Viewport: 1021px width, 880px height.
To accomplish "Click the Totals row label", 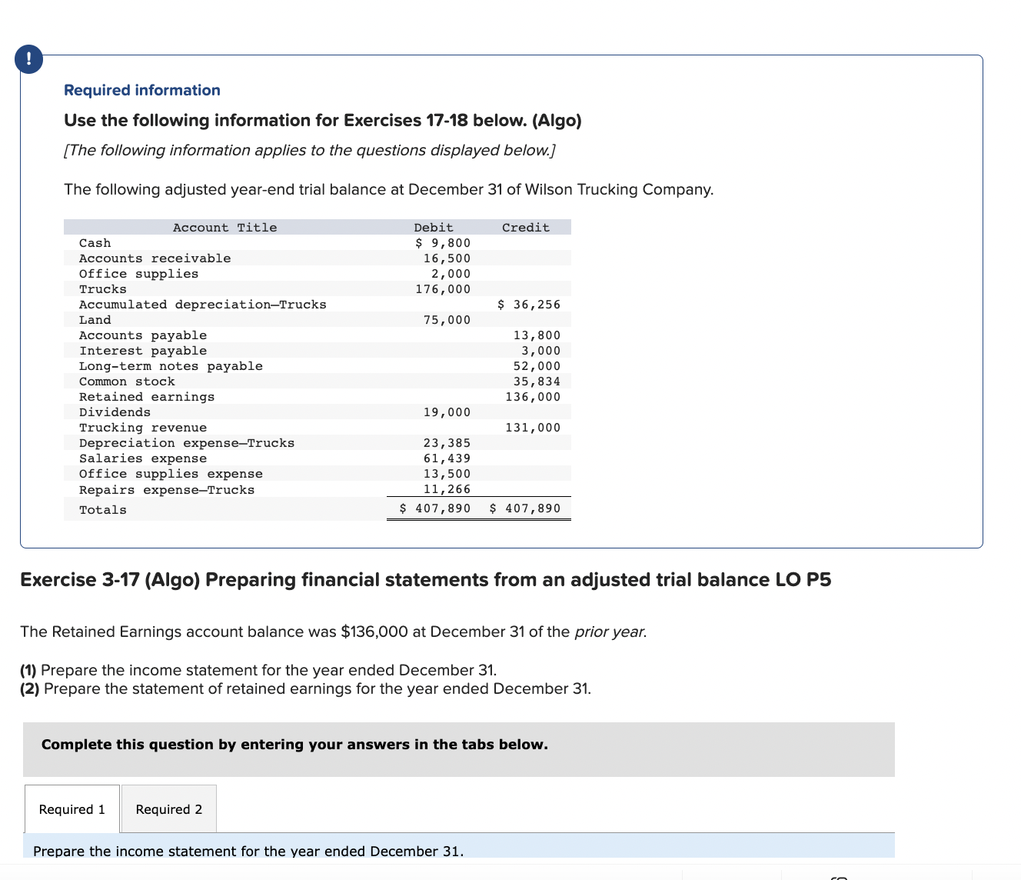I will (x=103, y=510).
